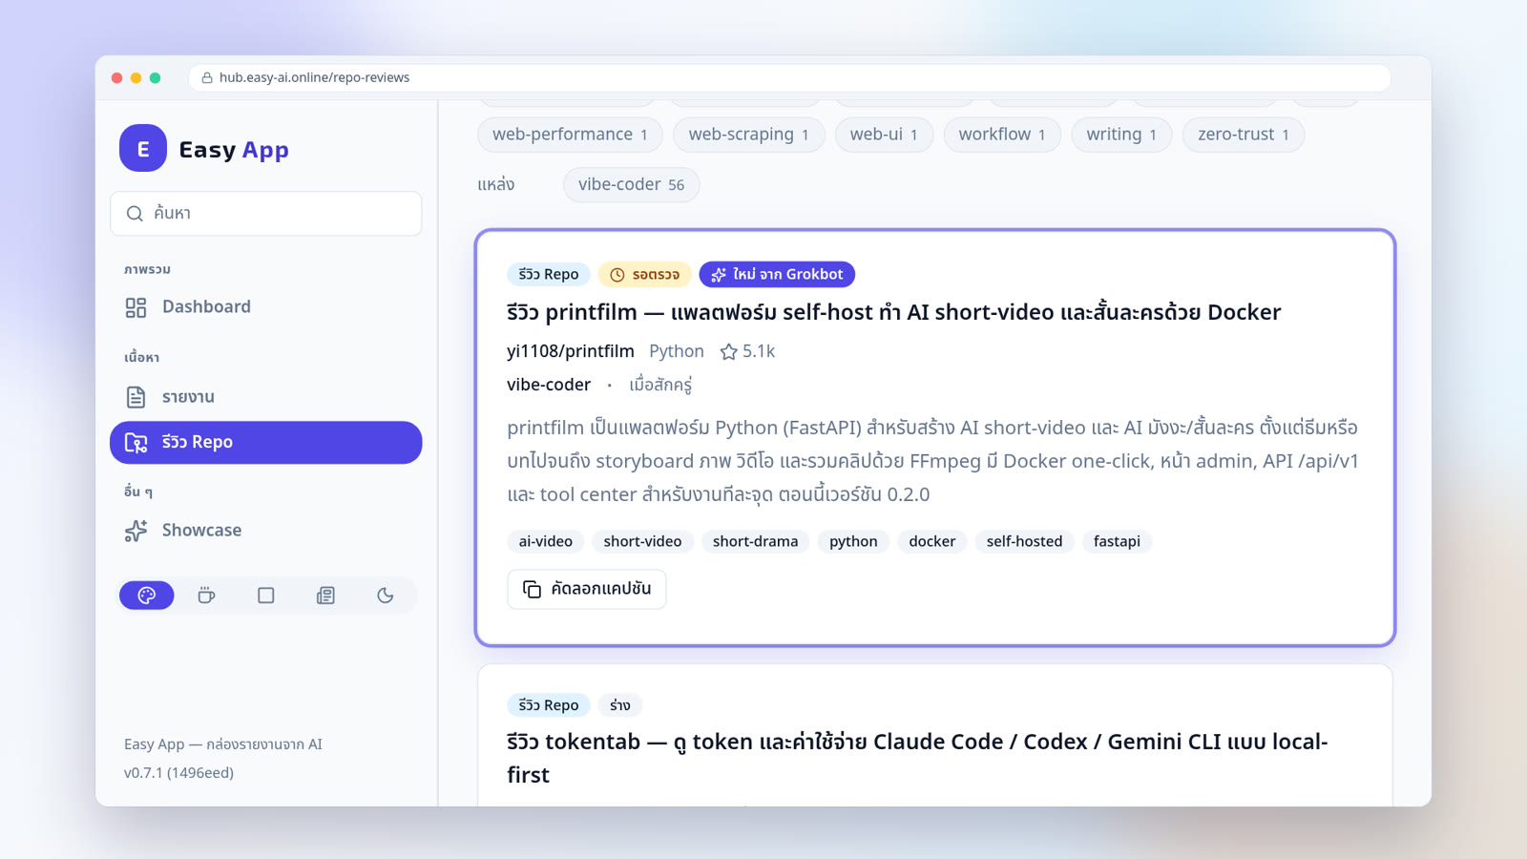1527x859 pixels.
Task: Click the ai-video tag chip
Action: [546, 542]
